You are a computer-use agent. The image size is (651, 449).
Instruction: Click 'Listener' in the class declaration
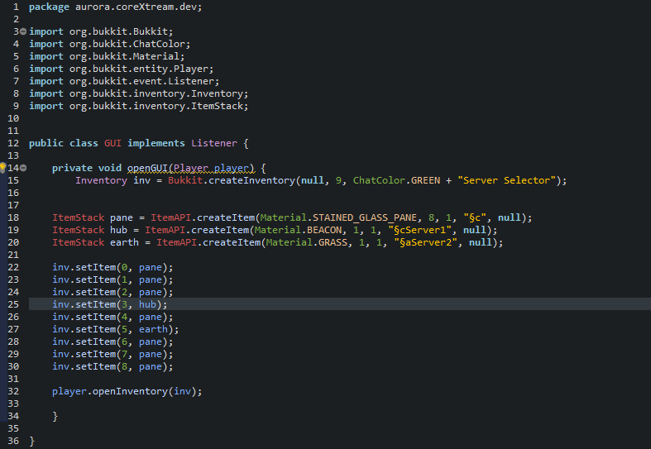click(x=214, y=143)
